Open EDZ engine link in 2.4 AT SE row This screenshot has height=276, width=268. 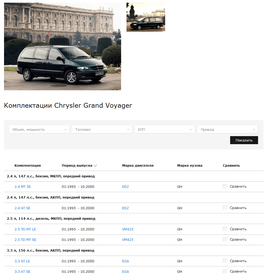[125, 208]
